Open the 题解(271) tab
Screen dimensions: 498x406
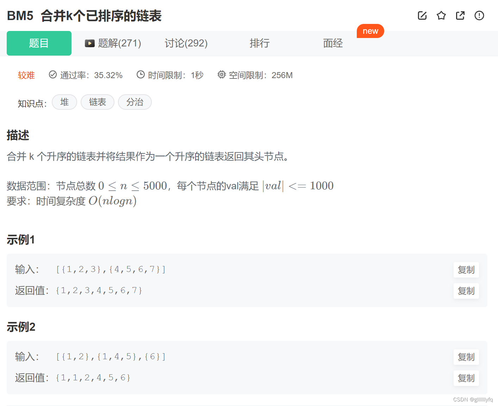coord(113,43)
